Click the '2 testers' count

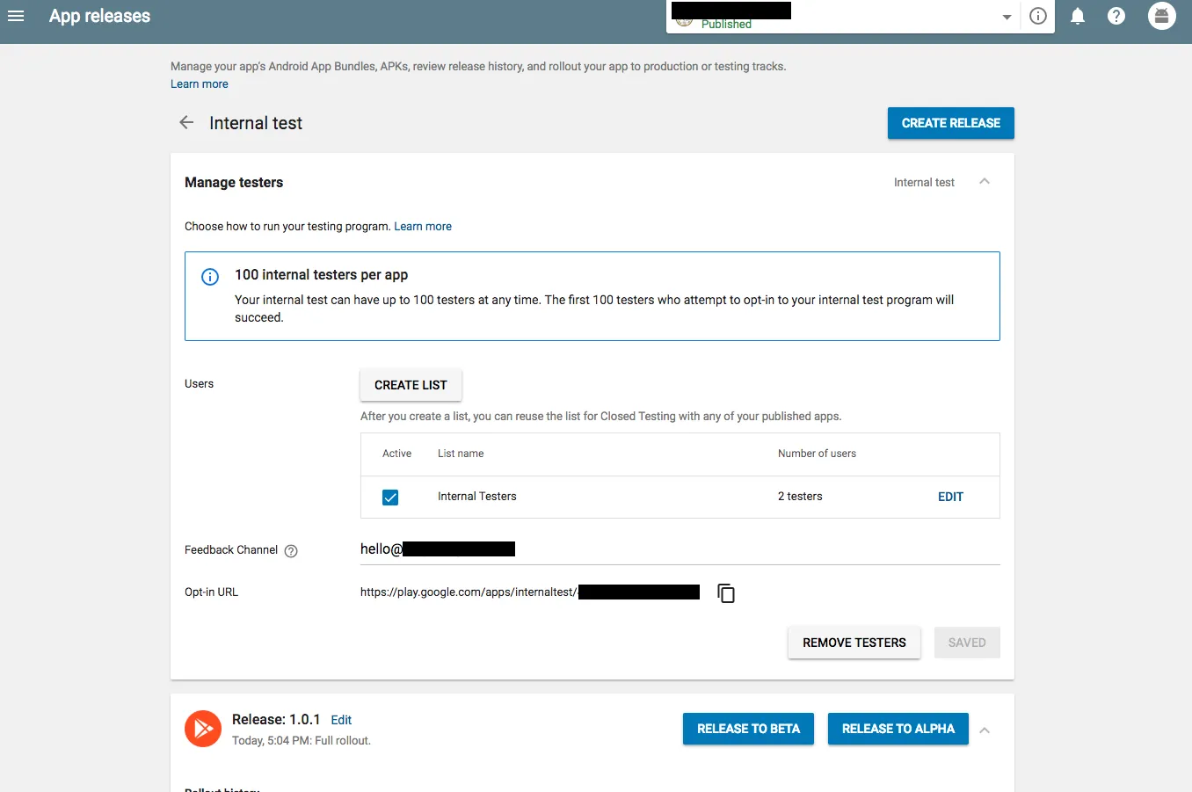click(800, 497)
